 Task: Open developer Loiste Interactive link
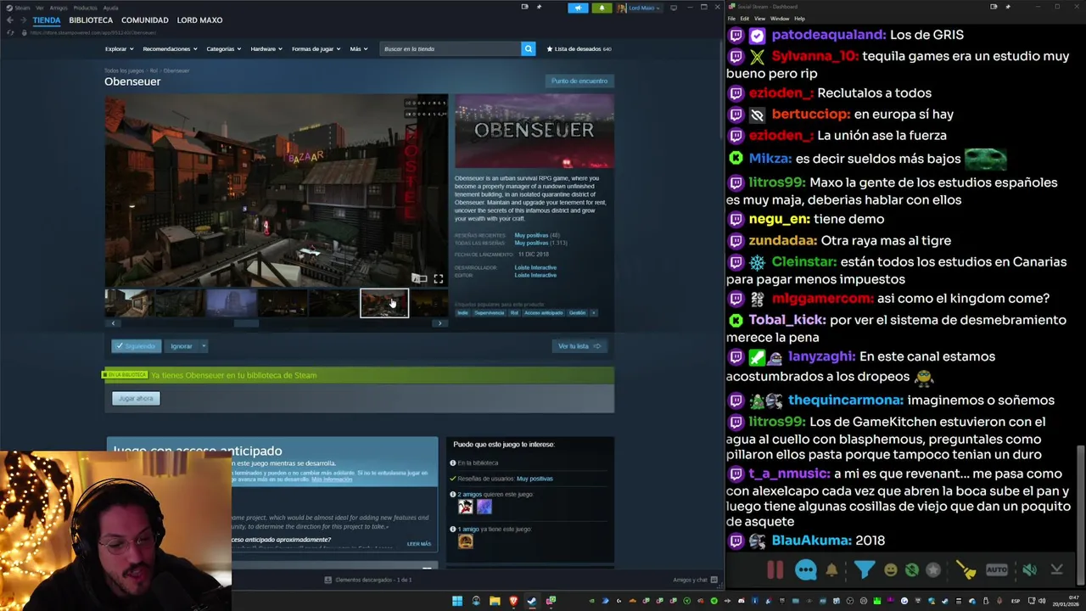(x=535, y=267)
